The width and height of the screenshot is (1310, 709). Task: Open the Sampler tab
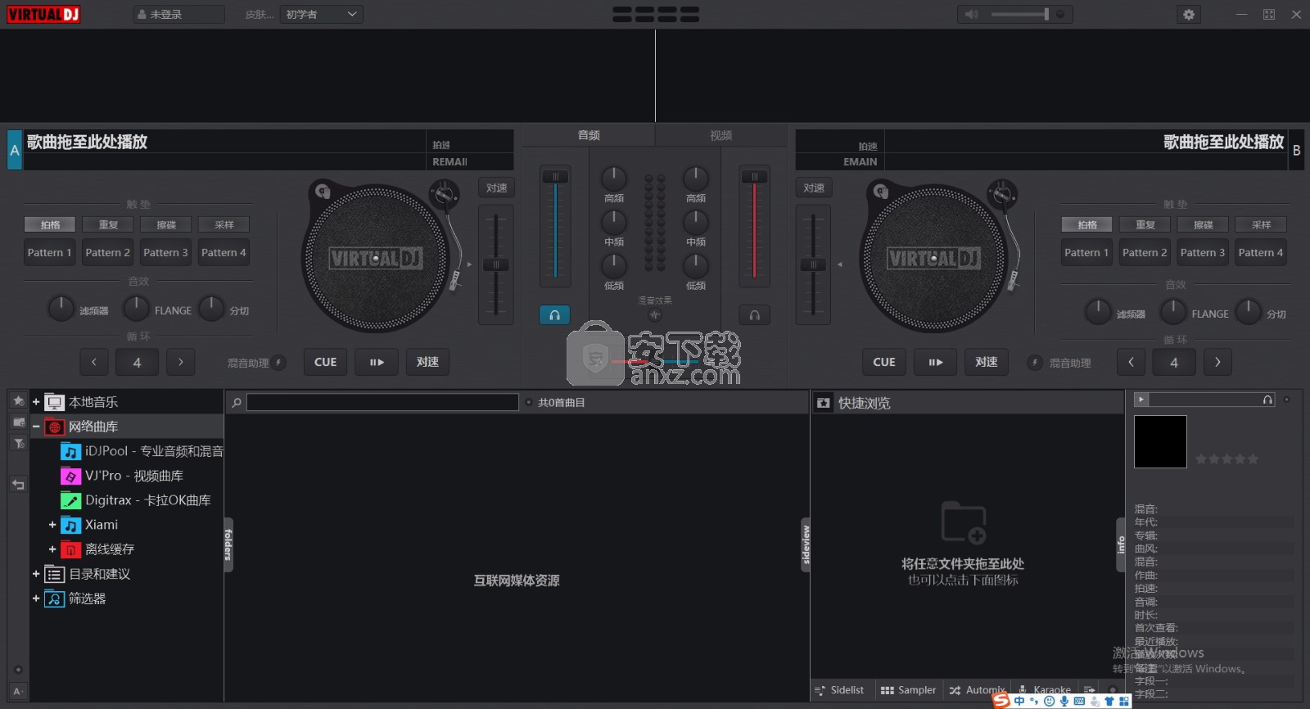(x=908, y=690)
